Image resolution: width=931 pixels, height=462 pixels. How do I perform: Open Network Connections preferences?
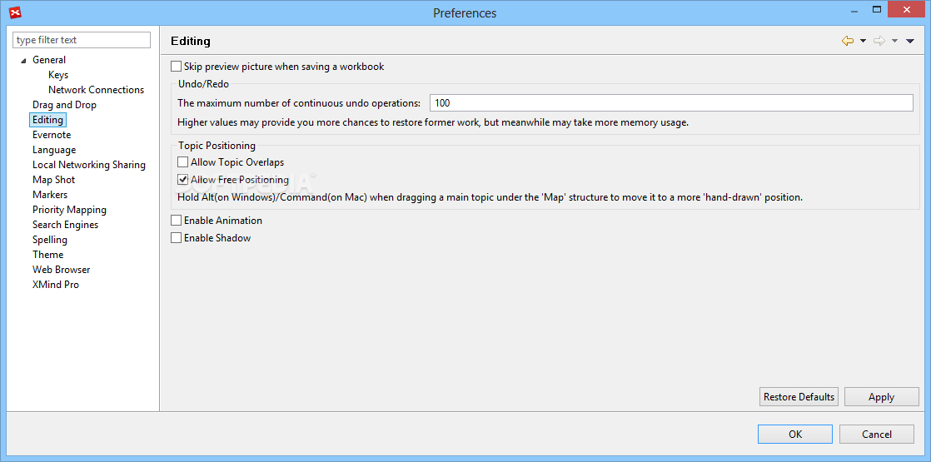[x=97, y=90]
